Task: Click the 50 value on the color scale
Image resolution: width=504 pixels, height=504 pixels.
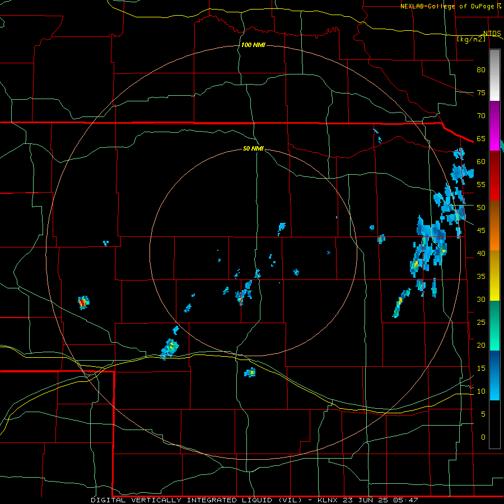Action: (x=481, y=208)
